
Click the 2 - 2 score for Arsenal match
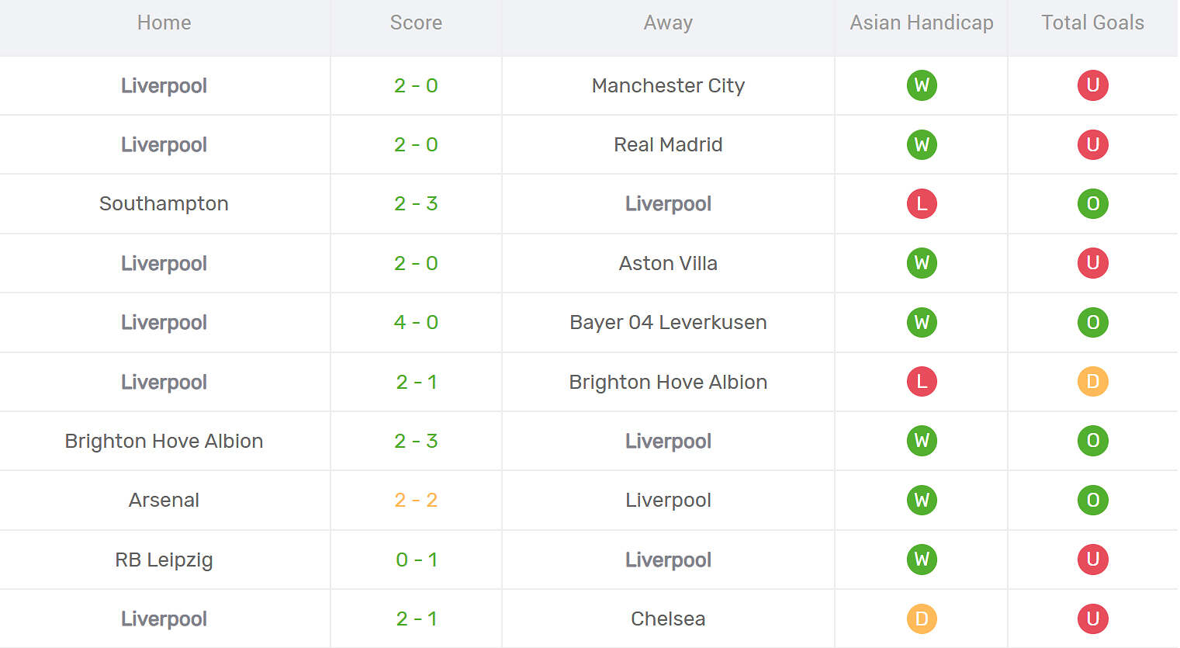pos(416,500)
